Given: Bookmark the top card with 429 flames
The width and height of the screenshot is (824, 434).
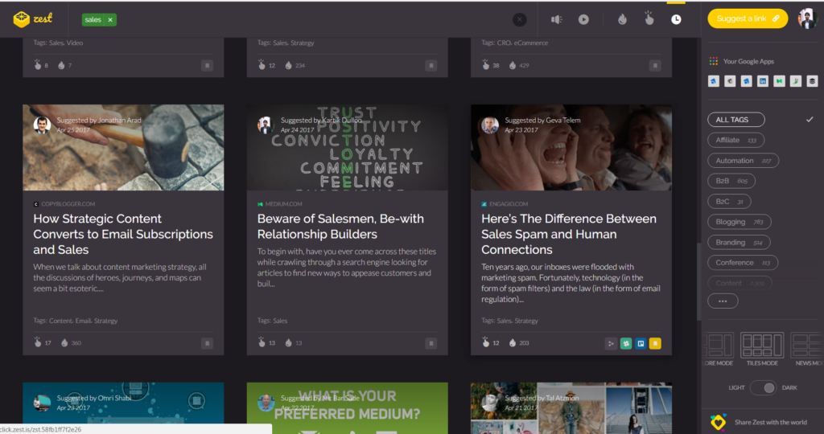Looking at the screenshot, I should point(655,66).
